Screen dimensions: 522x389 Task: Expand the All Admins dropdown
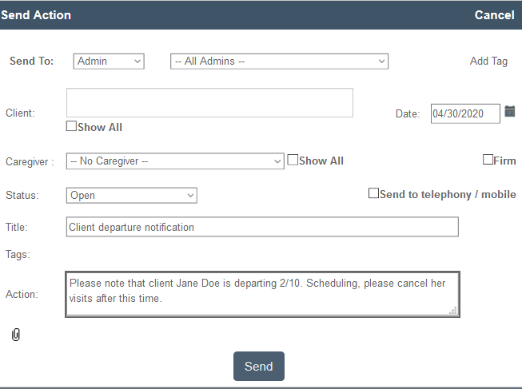tap(279, 62)
